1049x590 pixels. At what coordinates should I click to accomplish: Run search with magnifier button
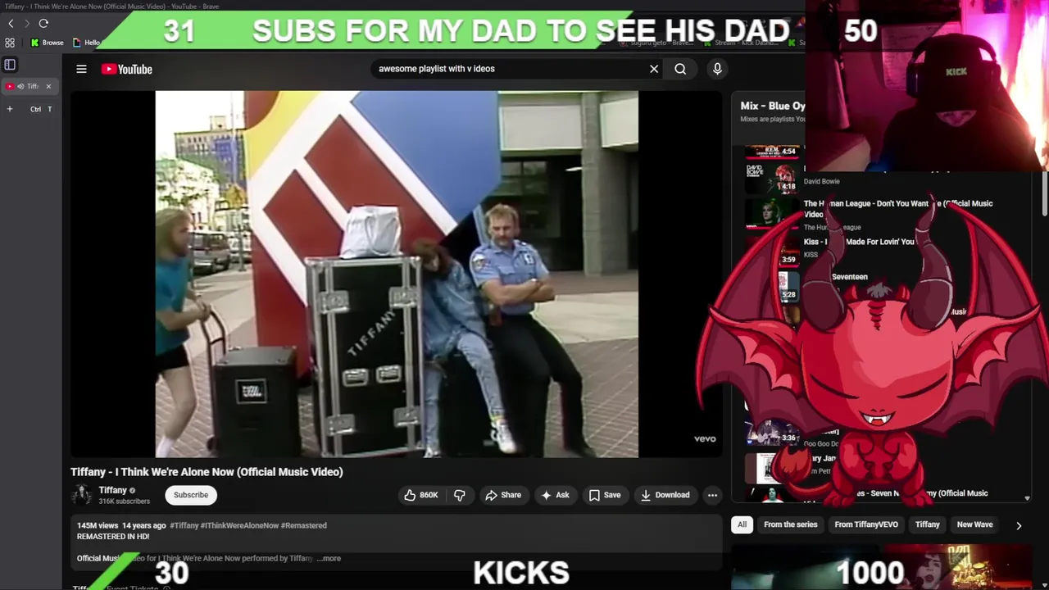click(x=680, y=69)
